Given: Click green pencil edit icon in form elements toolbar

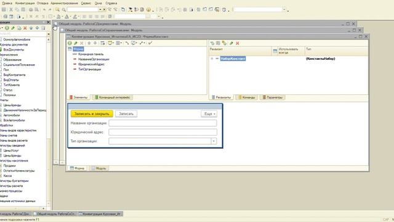Looking at the screenshot, I should [76, 43].
